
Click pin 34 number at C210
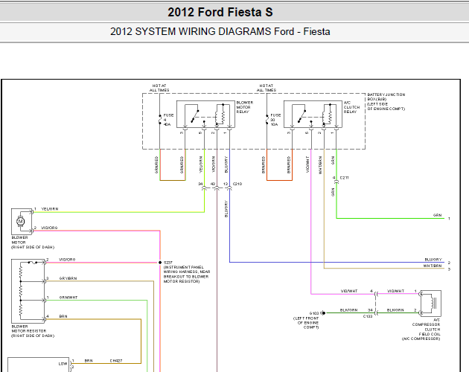[x=200, y=184]
